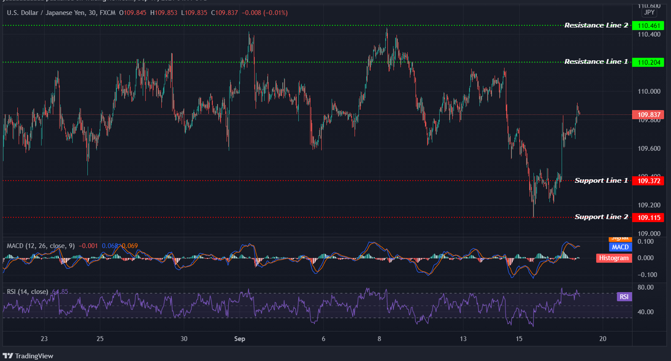The width and height of the screenshot is (671, 361).
Task: Click the Sep label on time axis
Action: (x=240, y=339)
